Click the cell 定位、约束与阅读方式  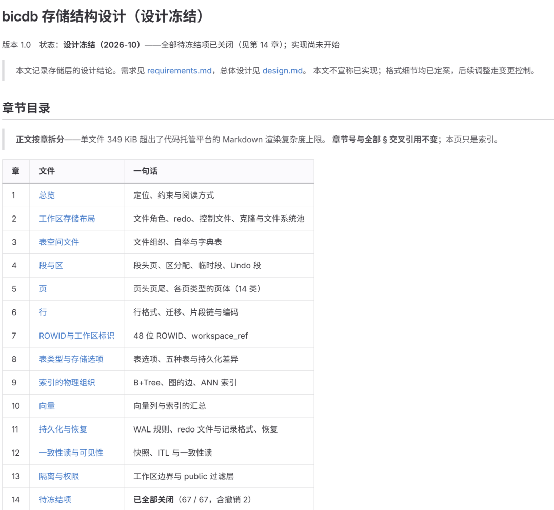click(x=219, y=195)
